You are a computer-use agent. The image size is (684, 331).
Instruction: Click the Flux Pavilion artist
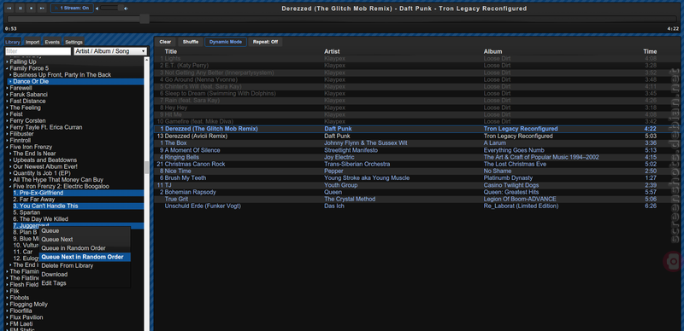(27, 317)
